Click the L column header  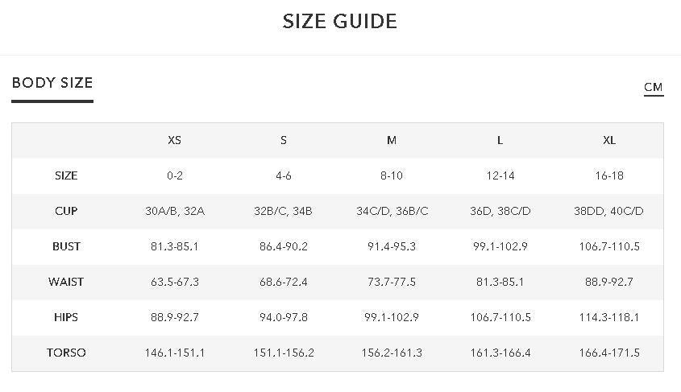click(500, 140)
